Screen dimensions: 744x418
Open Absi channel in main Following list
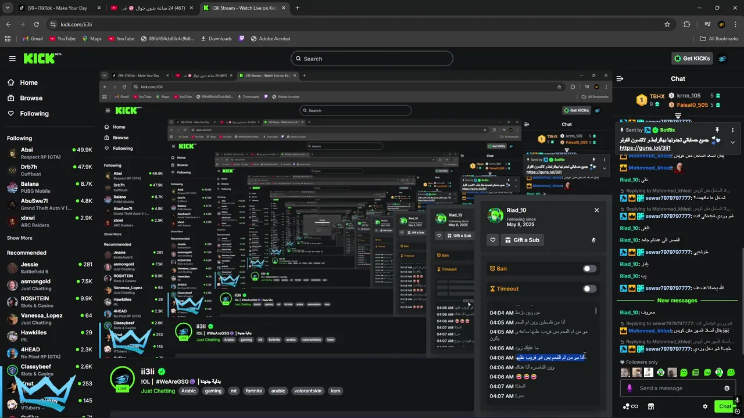[x=49, y=153]
